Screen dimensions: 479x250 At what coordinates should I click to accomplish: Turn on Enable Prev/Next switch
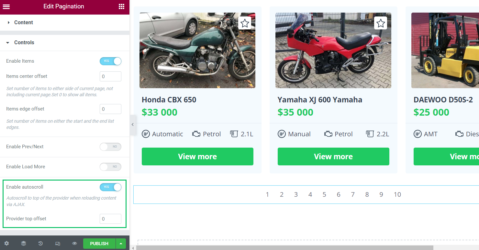click(110, 147)
